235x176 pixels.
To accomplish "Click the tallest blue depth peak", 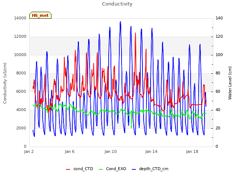I will coord(120,22).
